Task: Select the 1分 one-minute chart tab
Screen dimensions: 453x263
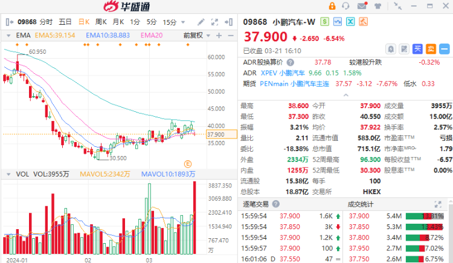Action: [135, 22]
